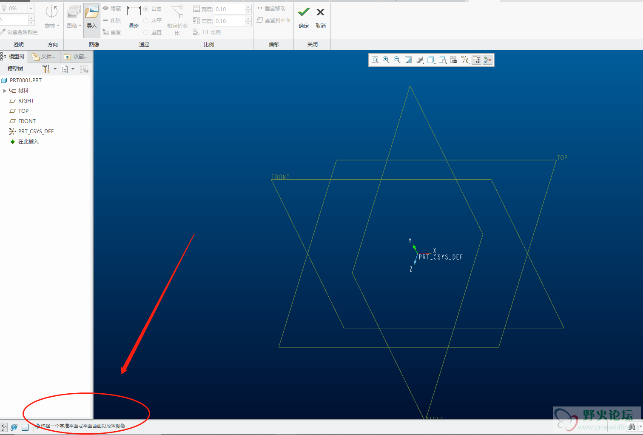This screenshot has height=435, width=643.
Task: Select the FRONT datum plane in tree
Action: click(x=27, y=121)
